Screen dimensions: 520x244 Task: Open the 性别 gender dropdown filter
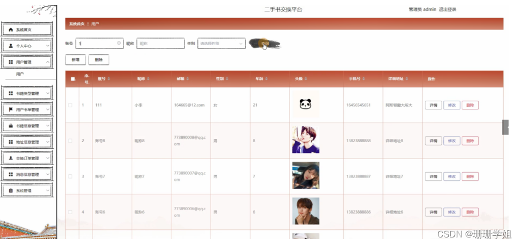tap(221, 44)
